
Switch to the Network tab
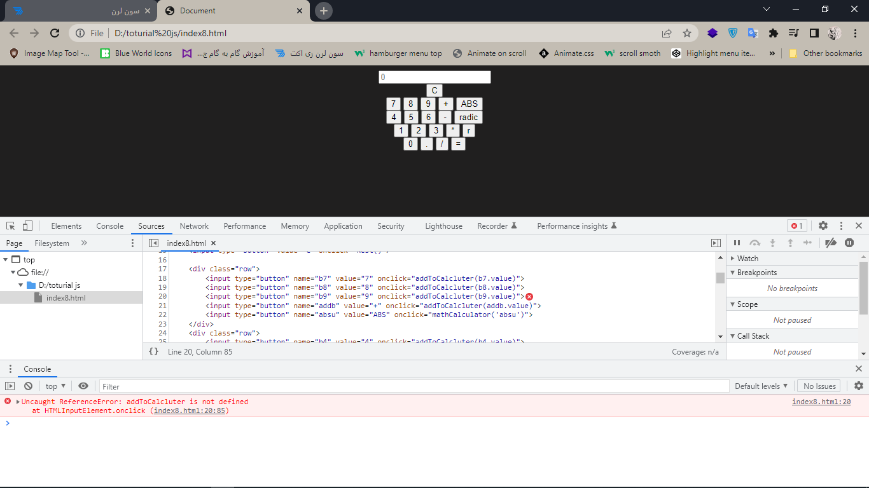(x=194, y=226)
